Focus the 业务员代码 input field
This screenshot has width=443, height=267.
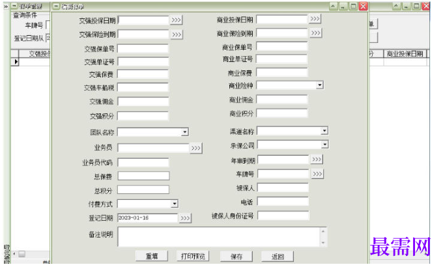pos(143,162)
